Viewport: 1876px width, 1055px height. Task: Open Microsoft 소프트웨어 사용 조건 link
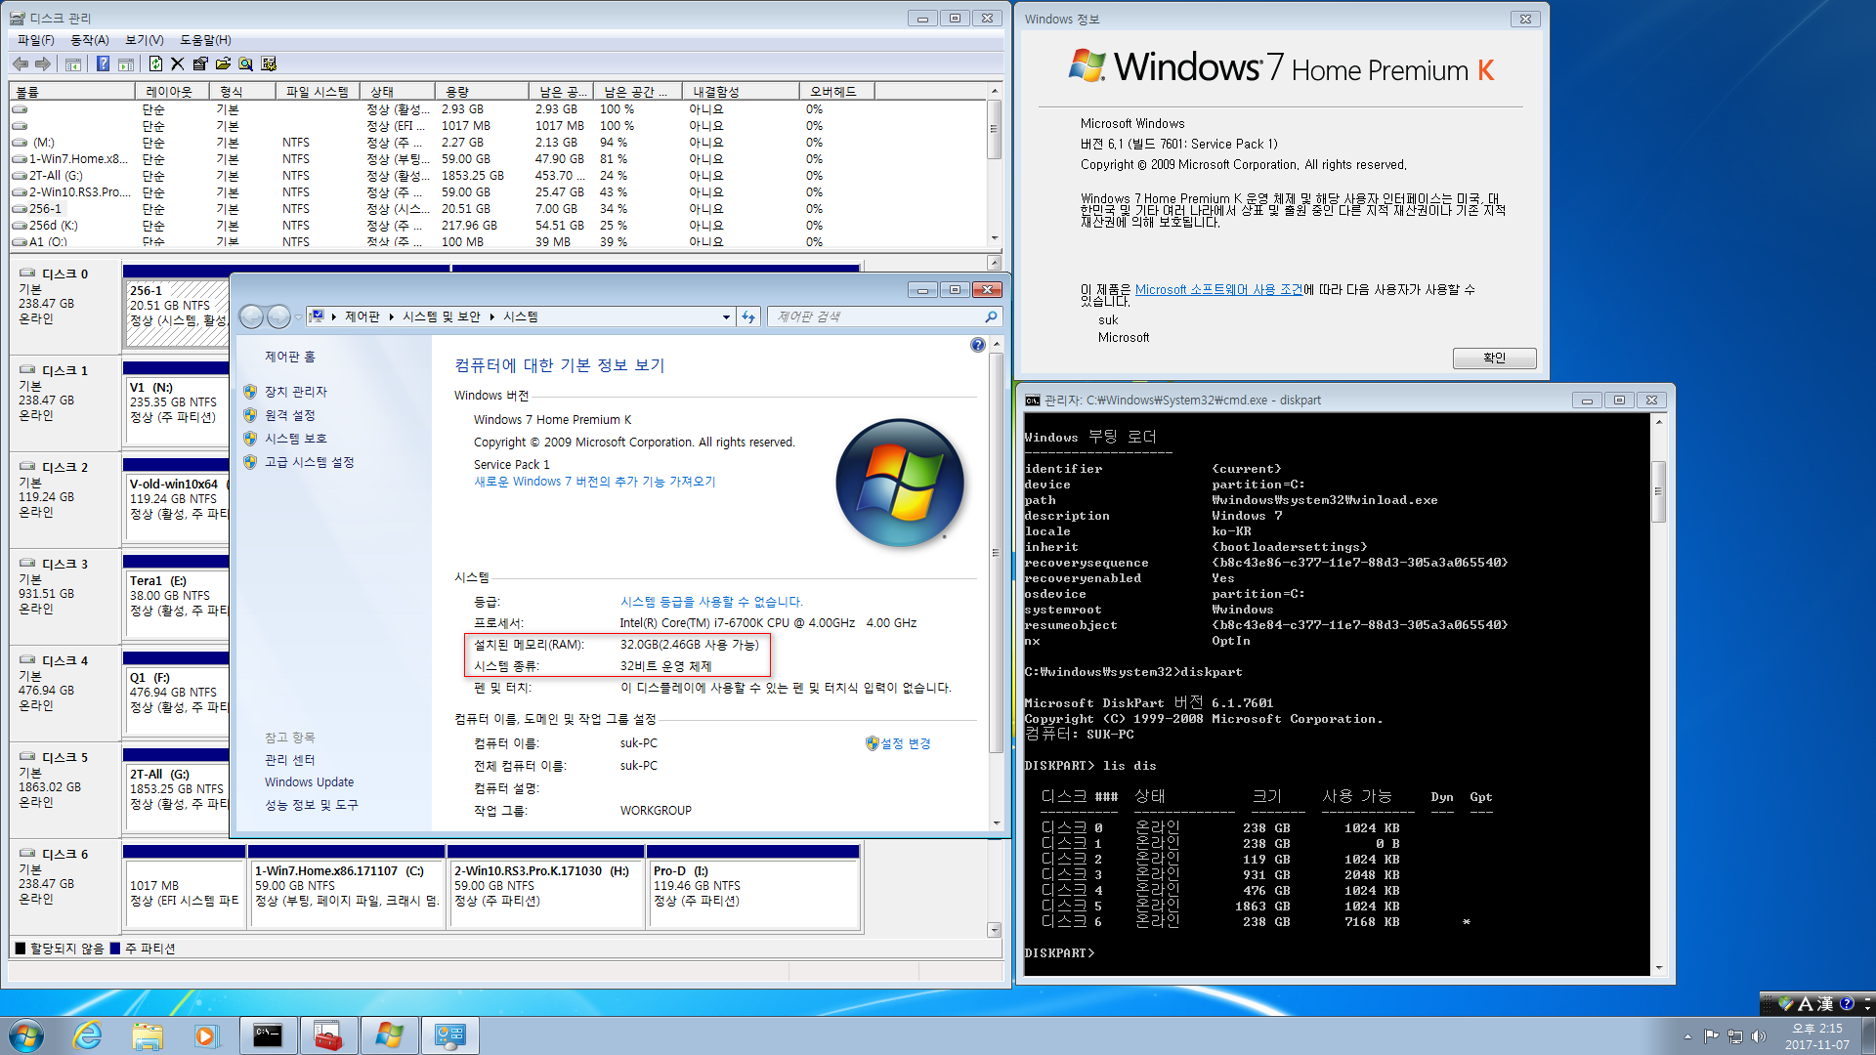pyautogui.click(x=1218, y=289)
